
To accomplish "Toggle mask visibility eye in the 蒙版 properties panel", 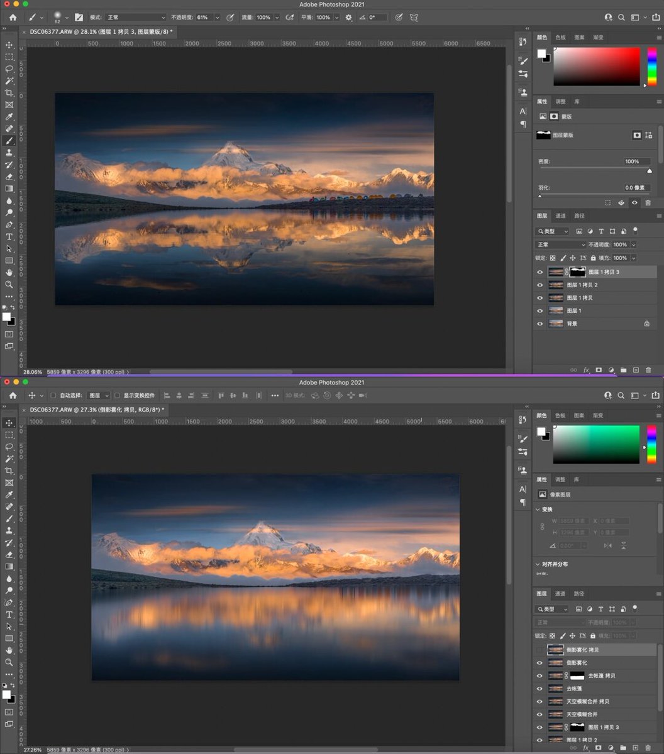I will (635, 202).
